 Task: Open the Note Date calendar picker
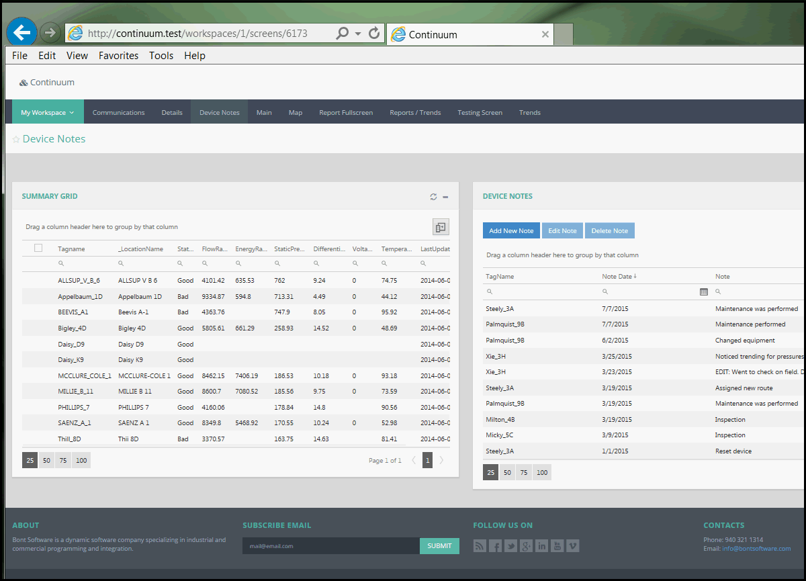point(703,292)
